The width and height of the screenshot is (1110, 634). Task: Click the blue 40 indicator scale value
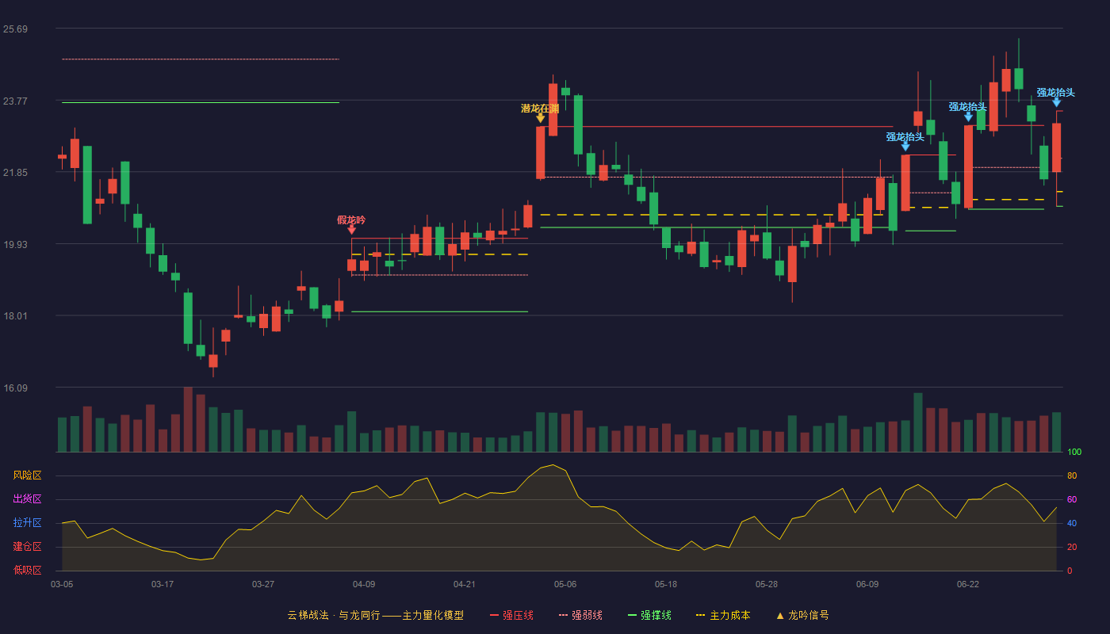[1072, 523]
